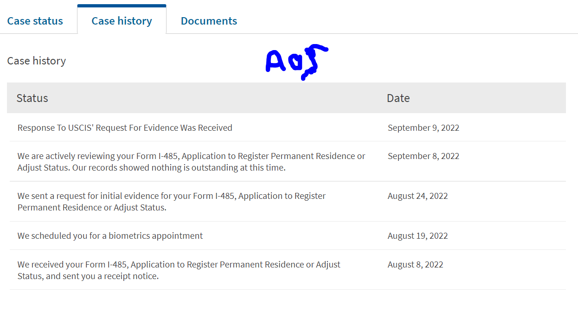
Task: Select the biometrics appointment scheduled entry
Action: point(288,236)
